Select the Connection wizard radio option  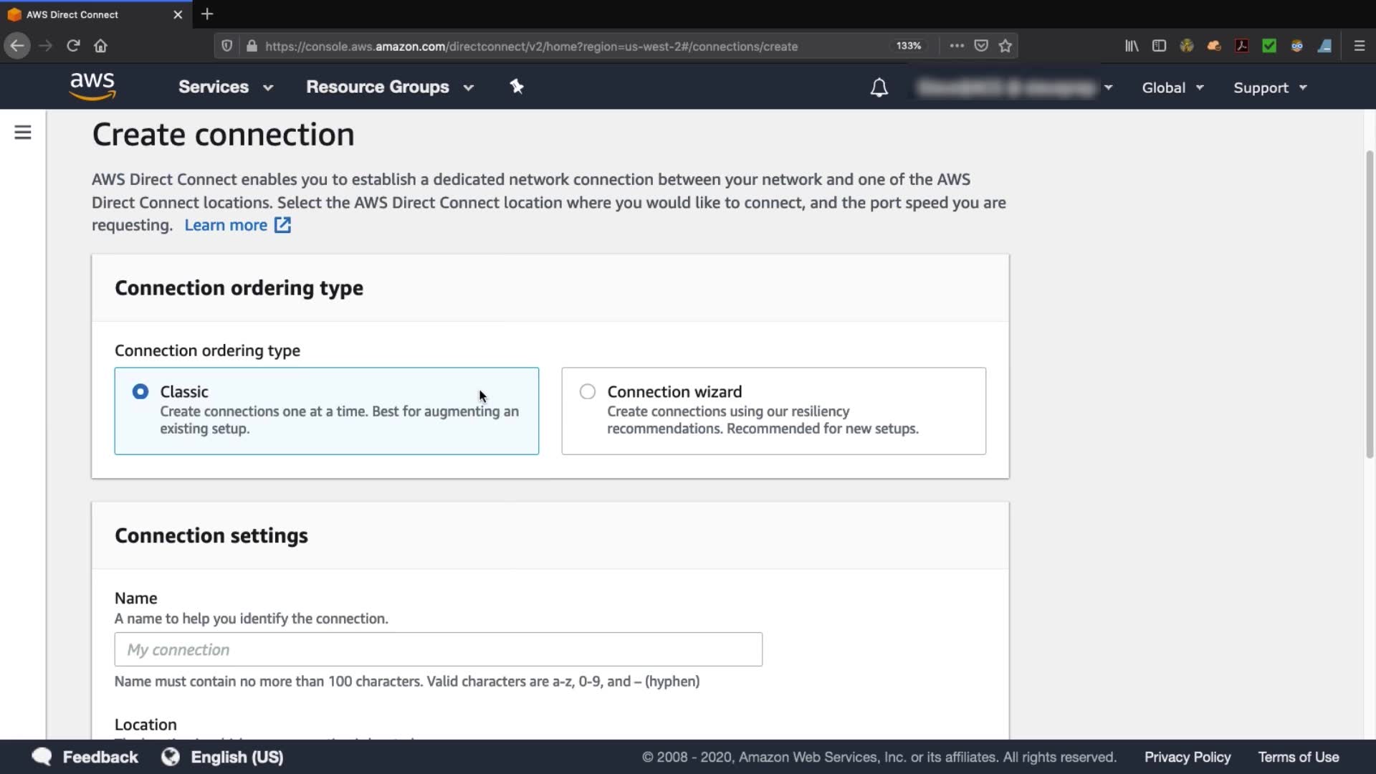click(588, 391)
